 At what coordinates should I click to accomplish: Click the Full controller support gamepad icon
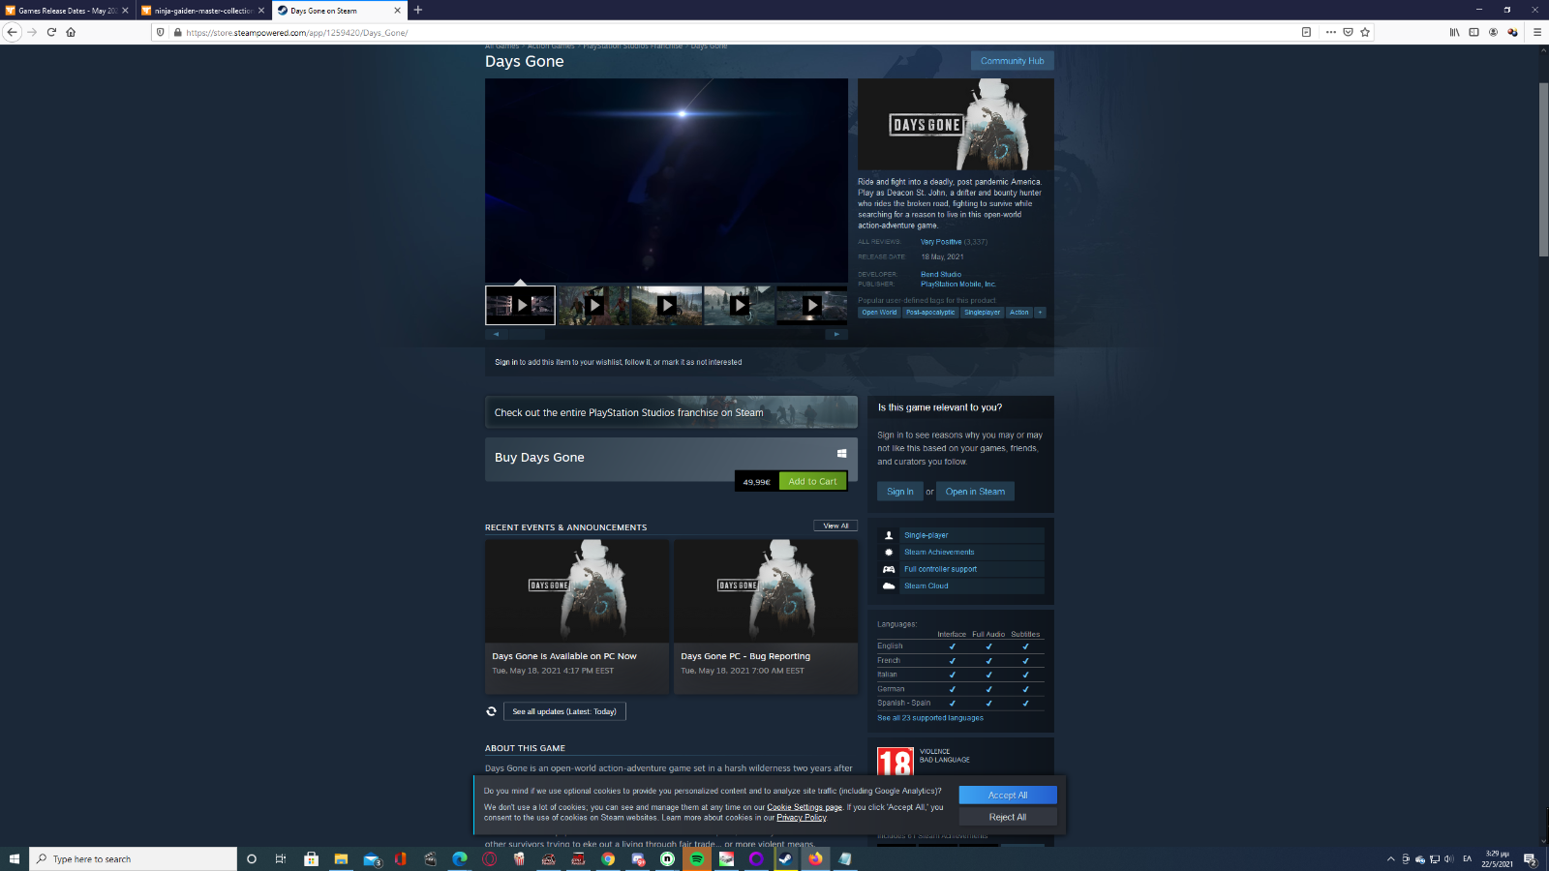pos(889,569)
